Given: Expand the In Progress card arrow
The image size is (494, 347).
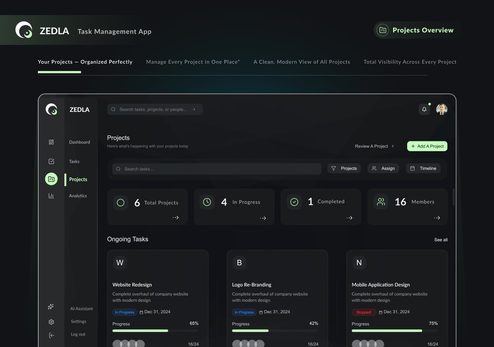Looking at the screenshot, I should (x=263, y=218).
